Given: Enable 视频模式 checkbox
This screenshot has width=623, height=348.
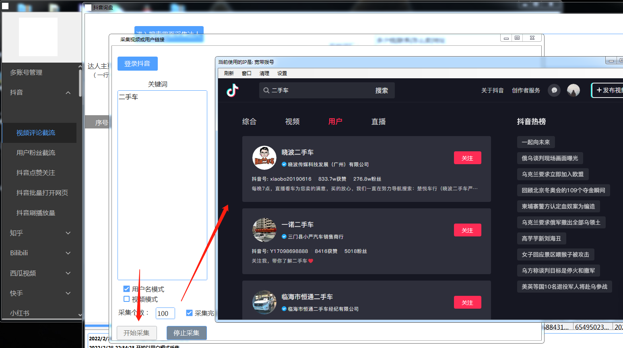Looking at the screenshot, I should [126, 299].
